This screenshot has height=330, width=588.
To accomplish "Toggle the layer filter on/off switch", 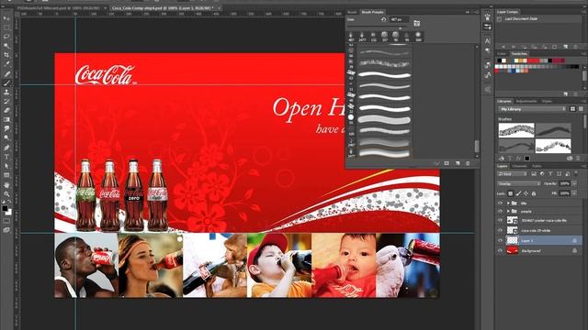I will tap(575, 174).
